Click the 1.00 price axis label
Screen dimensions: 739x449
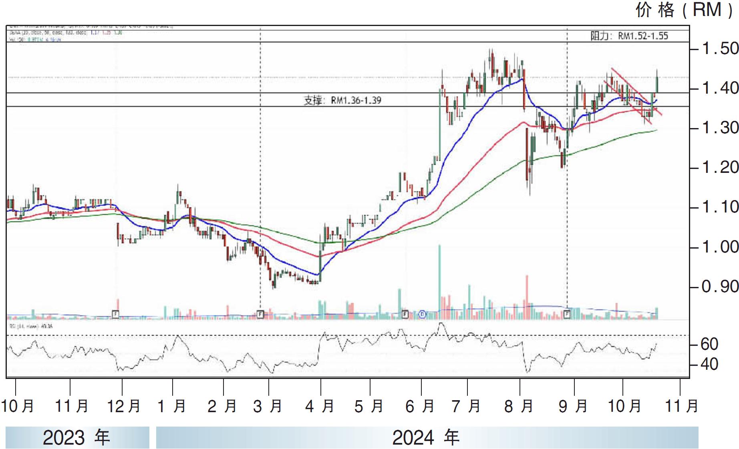(720, 247)
